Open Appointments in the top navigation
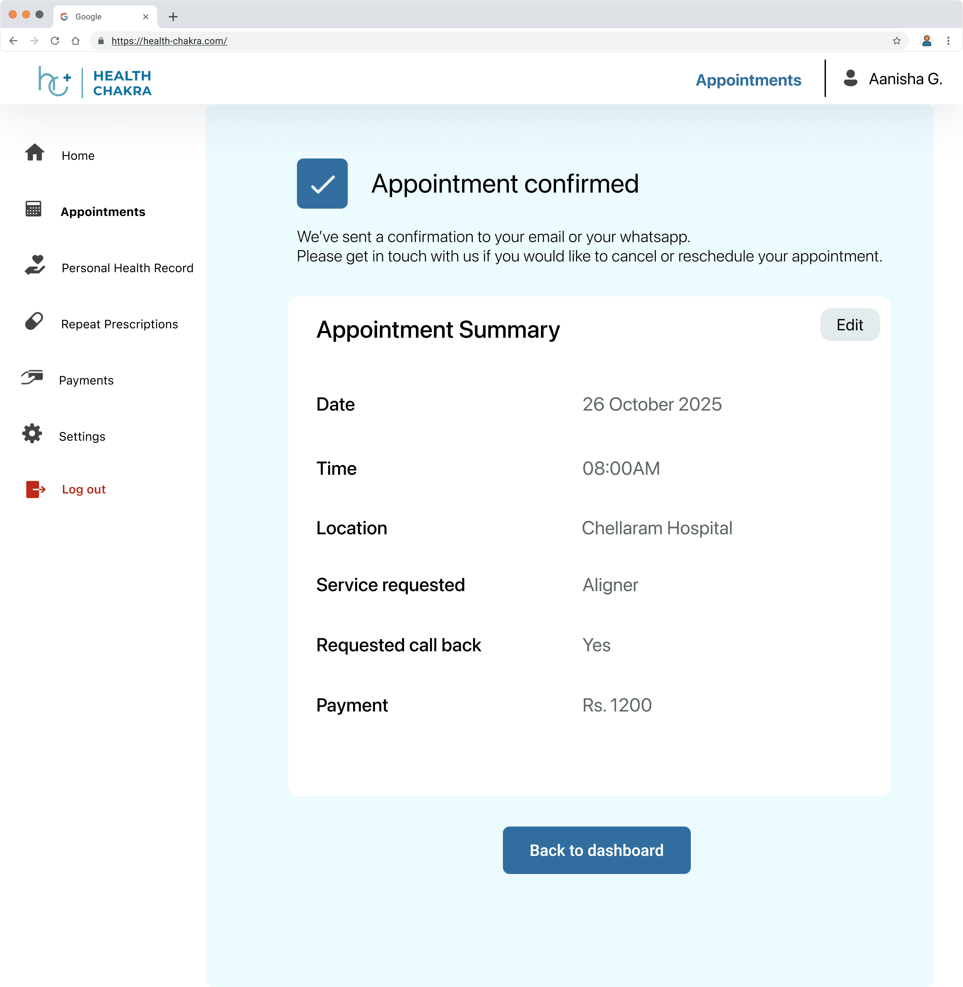This screenshot has height=987, width=963. 748,80
